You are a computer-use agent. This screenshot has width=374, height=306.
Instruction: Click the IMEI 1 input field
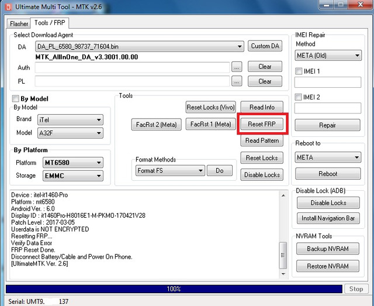pos(328,82)
